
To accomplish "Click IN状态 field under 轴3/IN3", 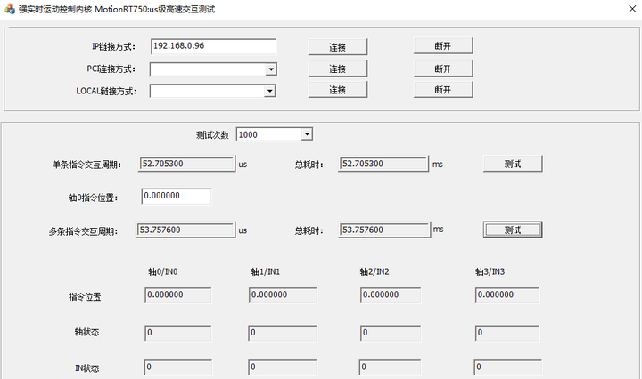I will coord(508,367).
